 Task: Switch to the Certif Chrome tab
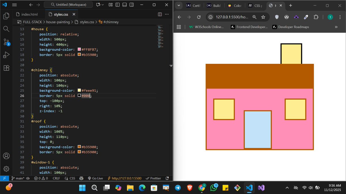coord(193,5)
